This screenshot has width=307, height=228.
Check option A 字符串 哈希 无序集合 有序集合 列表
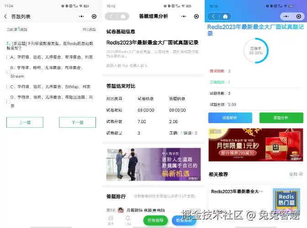(8, 57)
